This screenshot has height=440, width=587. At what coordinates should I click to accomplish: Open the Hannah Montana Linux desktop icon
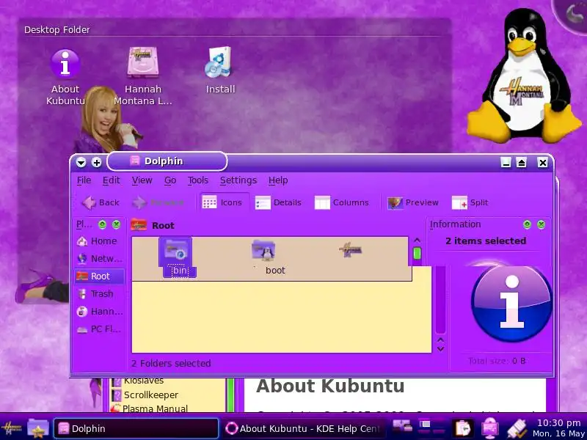[x=143, y=76]
